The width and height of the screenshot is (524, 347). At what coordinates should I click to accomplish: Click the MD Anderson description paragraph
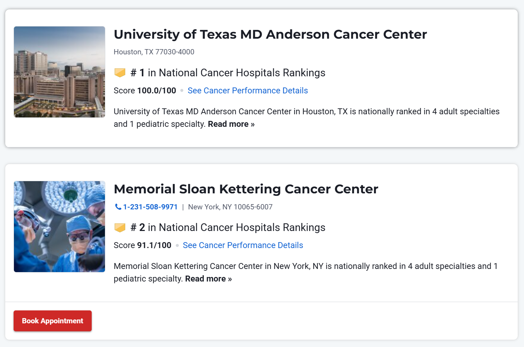click(x=306, y=112)
